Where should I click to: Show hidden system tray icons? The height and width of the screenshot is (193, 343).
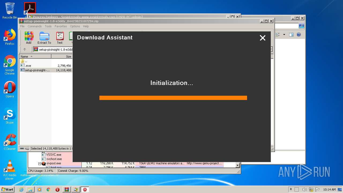pos(291,190)
